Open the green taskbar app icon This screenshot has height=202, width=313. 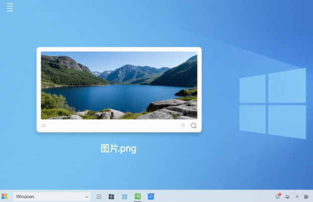pyautogui.click(x=138, y=196)
